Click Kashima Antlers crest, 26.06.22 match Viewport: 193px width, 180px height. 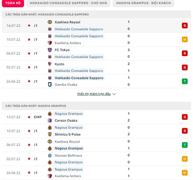(x=49, y=176)
